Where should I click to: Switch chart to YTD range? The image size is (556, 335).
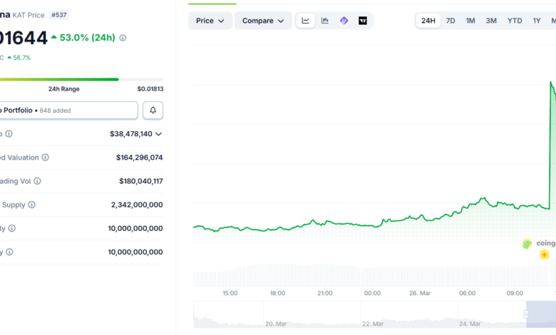514,21
